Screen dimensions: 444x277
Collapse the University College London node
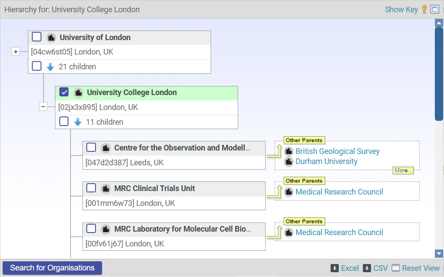(x=43, y=107)
